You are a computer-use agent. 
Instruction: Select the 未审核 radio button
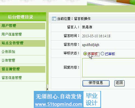(x=85, y=54)
